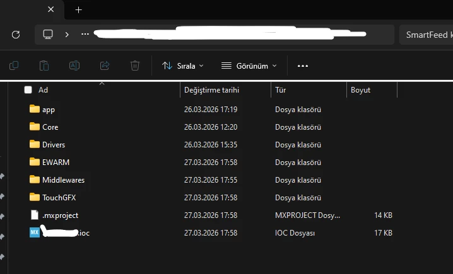
Task: Select the MX .ioc file icon
Action: [35, 232]
